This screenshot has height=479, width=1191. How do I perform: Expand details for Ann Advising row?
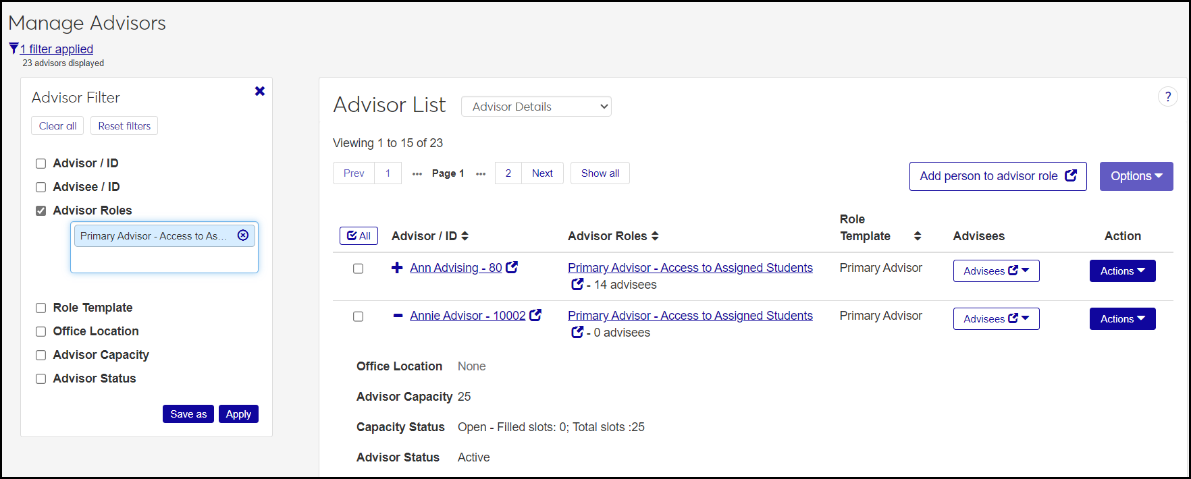(x=397, y=268)
